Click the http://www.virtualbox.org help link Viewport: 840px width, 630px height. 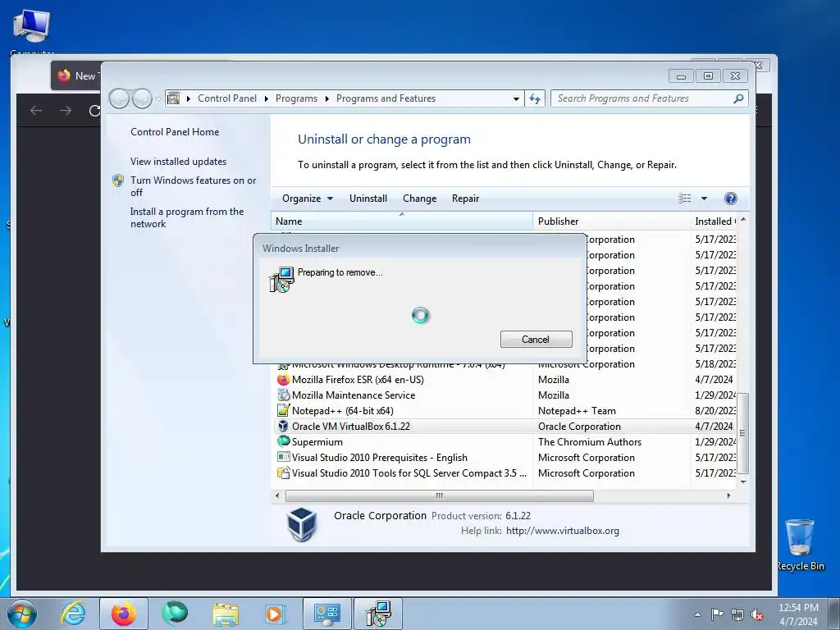pyautogui.click(x=563, y=531)
